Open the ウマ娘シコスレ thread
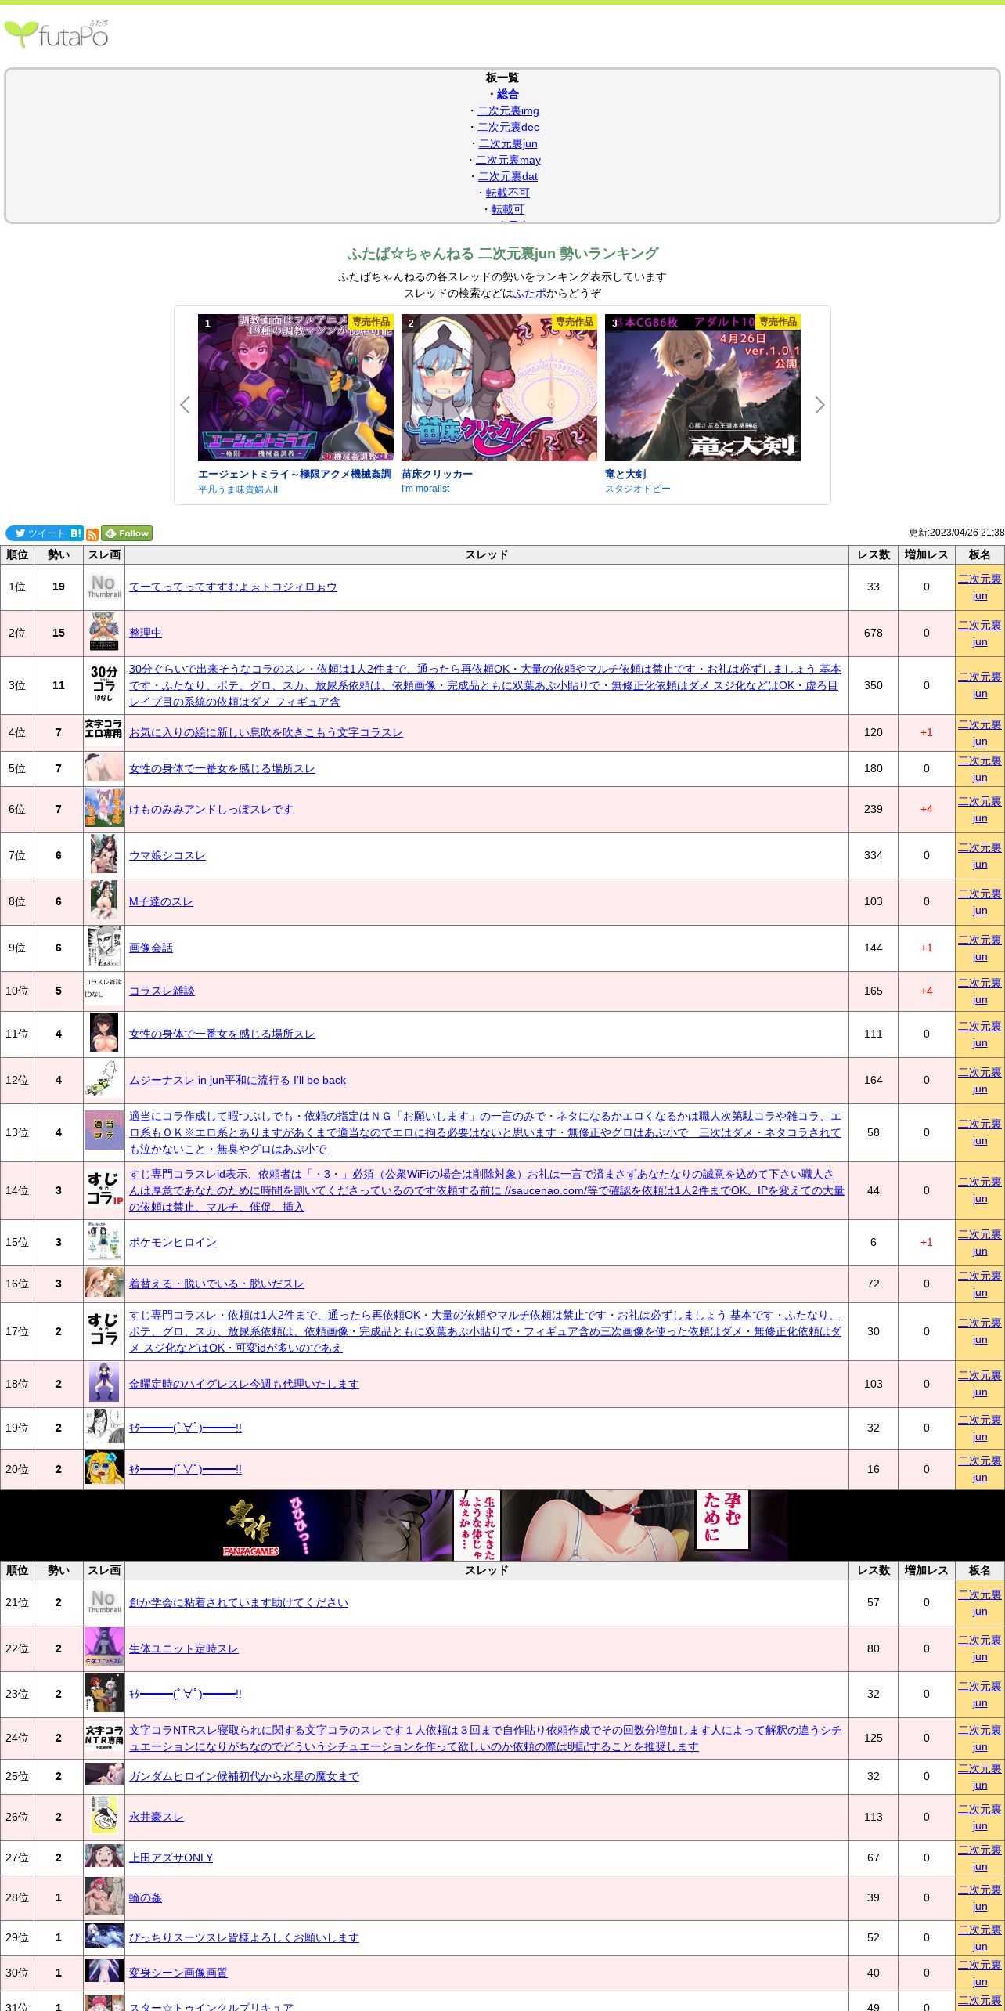The width and height of the screenshot is (1005, 2011). click(x=167, y=855)
